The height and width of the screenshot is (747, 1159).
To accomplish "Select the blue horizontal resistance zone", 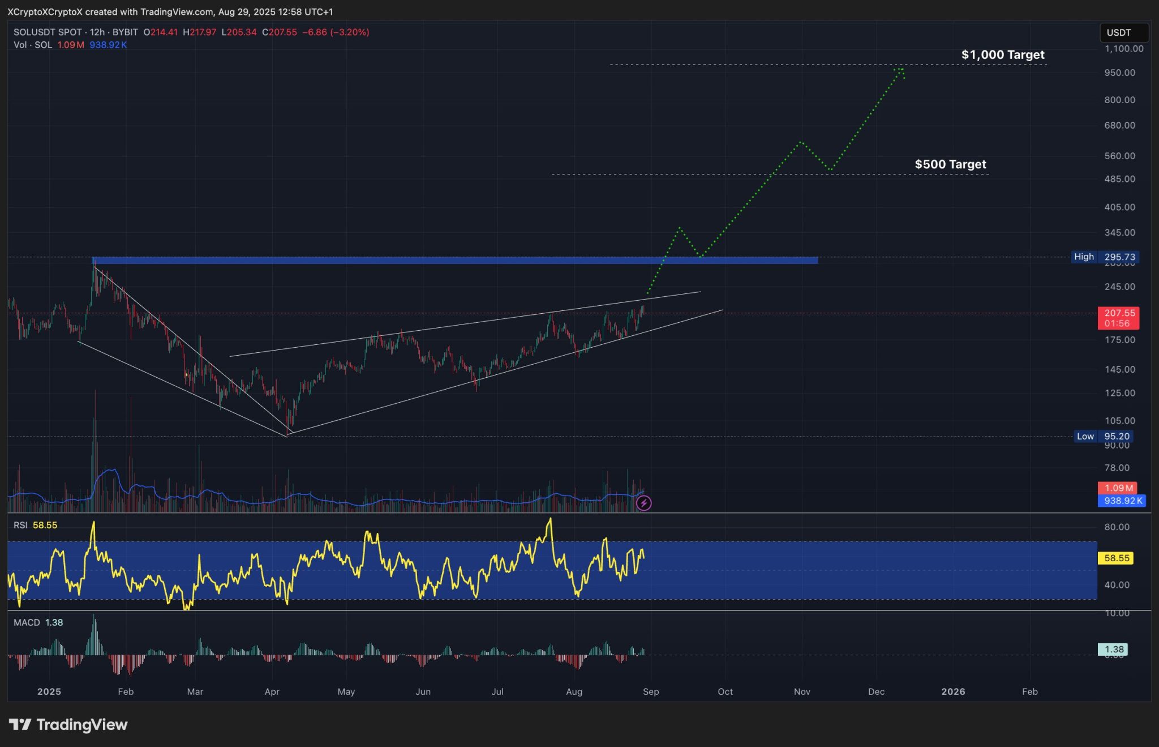I will 453,261.
